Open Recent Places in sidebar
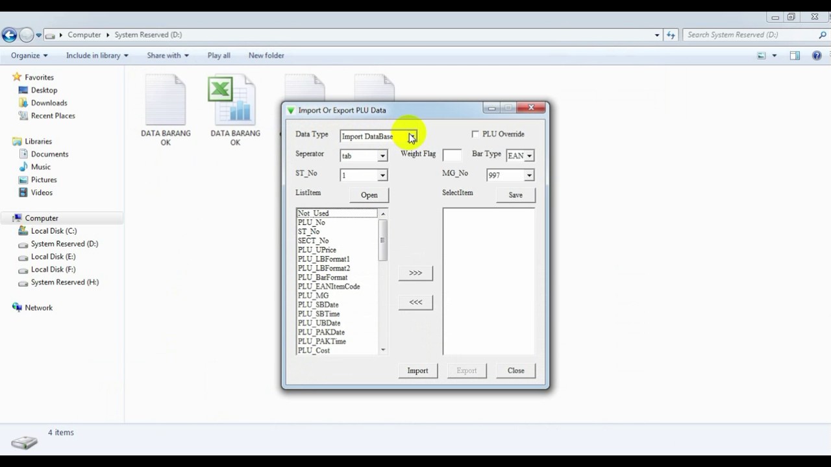This screenshot has width=831, height=467. point(53,116)
